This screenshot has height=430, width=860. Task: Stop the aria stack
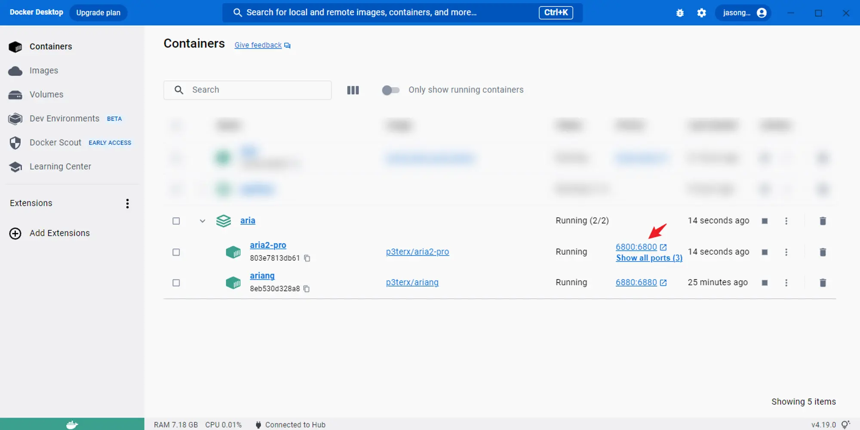tap(765, 221)
